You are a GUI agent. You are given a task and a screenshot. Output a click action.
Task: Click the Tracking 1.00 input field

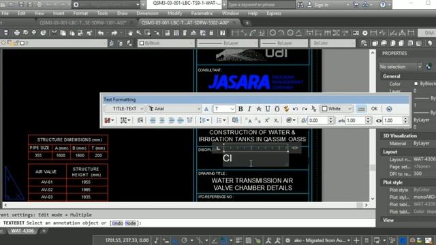355,120
